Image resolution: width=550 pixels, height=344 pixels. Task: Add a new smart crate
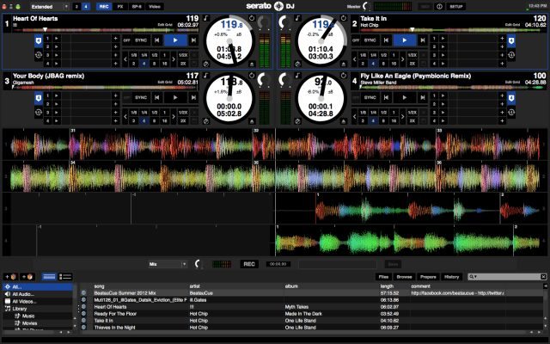click(27, 277)
